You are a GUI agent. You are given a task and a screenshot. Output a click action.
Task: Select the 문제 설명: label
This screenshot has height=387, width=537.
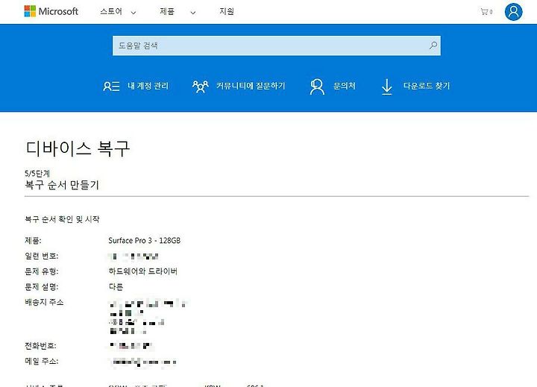pos(42,286)
